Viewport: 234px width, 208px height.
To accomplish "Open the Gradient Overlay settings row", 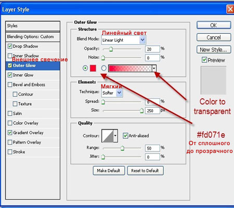I will pos(33,133).
